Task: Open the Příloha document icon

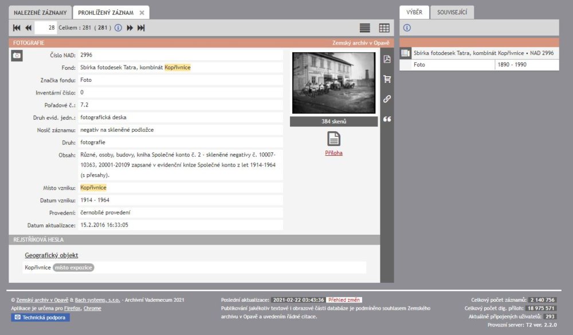Action: pos(333,139)
